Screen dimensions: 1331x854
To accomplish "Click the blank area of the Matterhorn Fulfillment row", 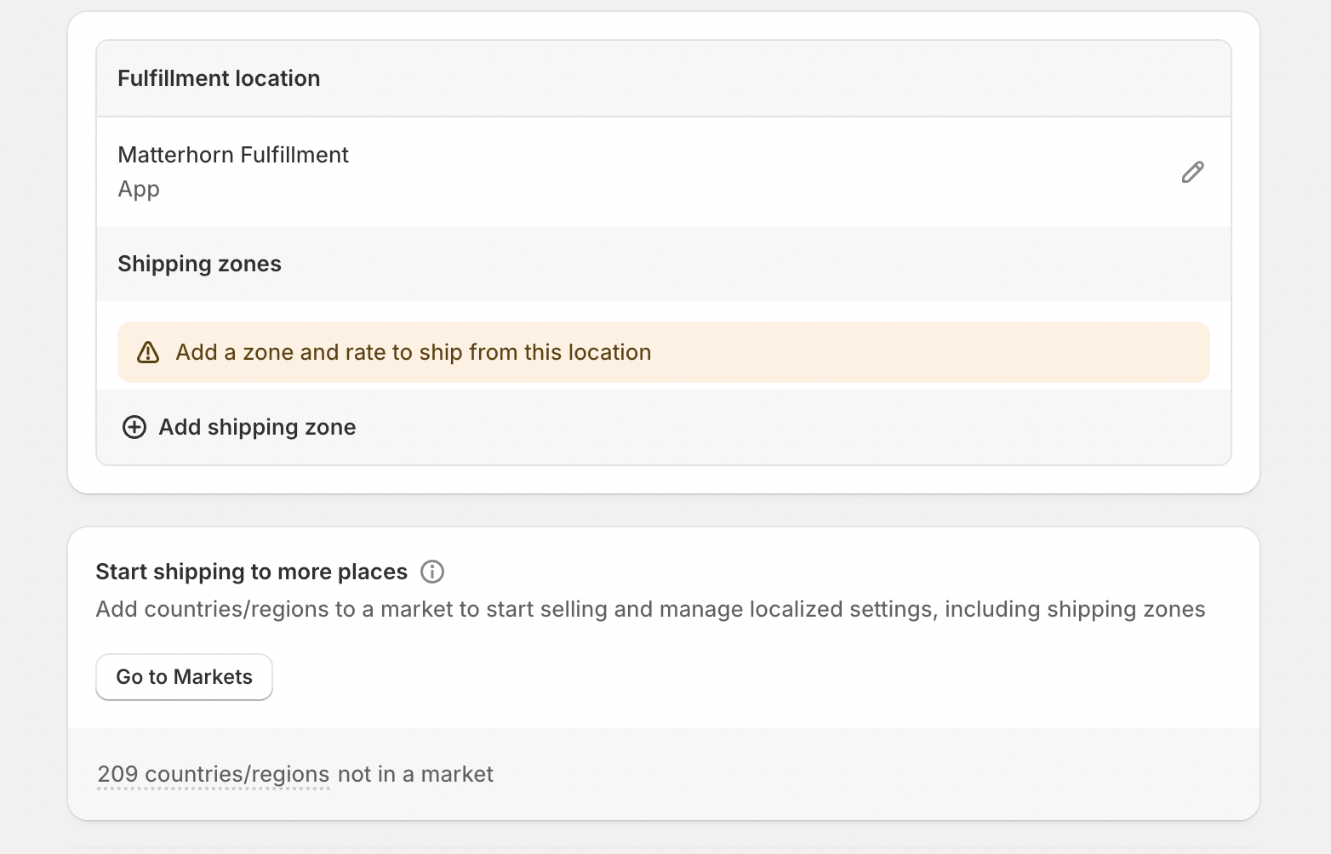I will point(749,172).
